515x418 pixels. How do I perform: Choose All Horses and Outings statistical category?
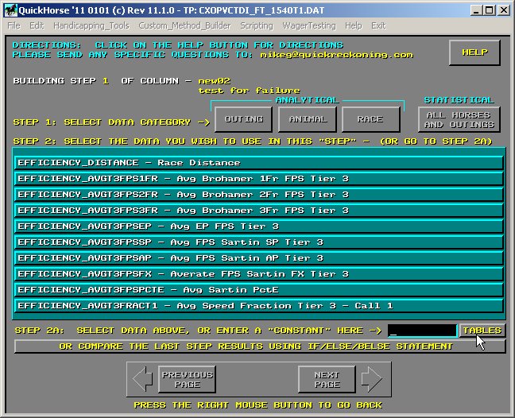pos(459,119)
